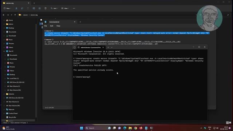Expand the Local Disk (C:) node
233x131 pixels.
(x=5, y=79)
